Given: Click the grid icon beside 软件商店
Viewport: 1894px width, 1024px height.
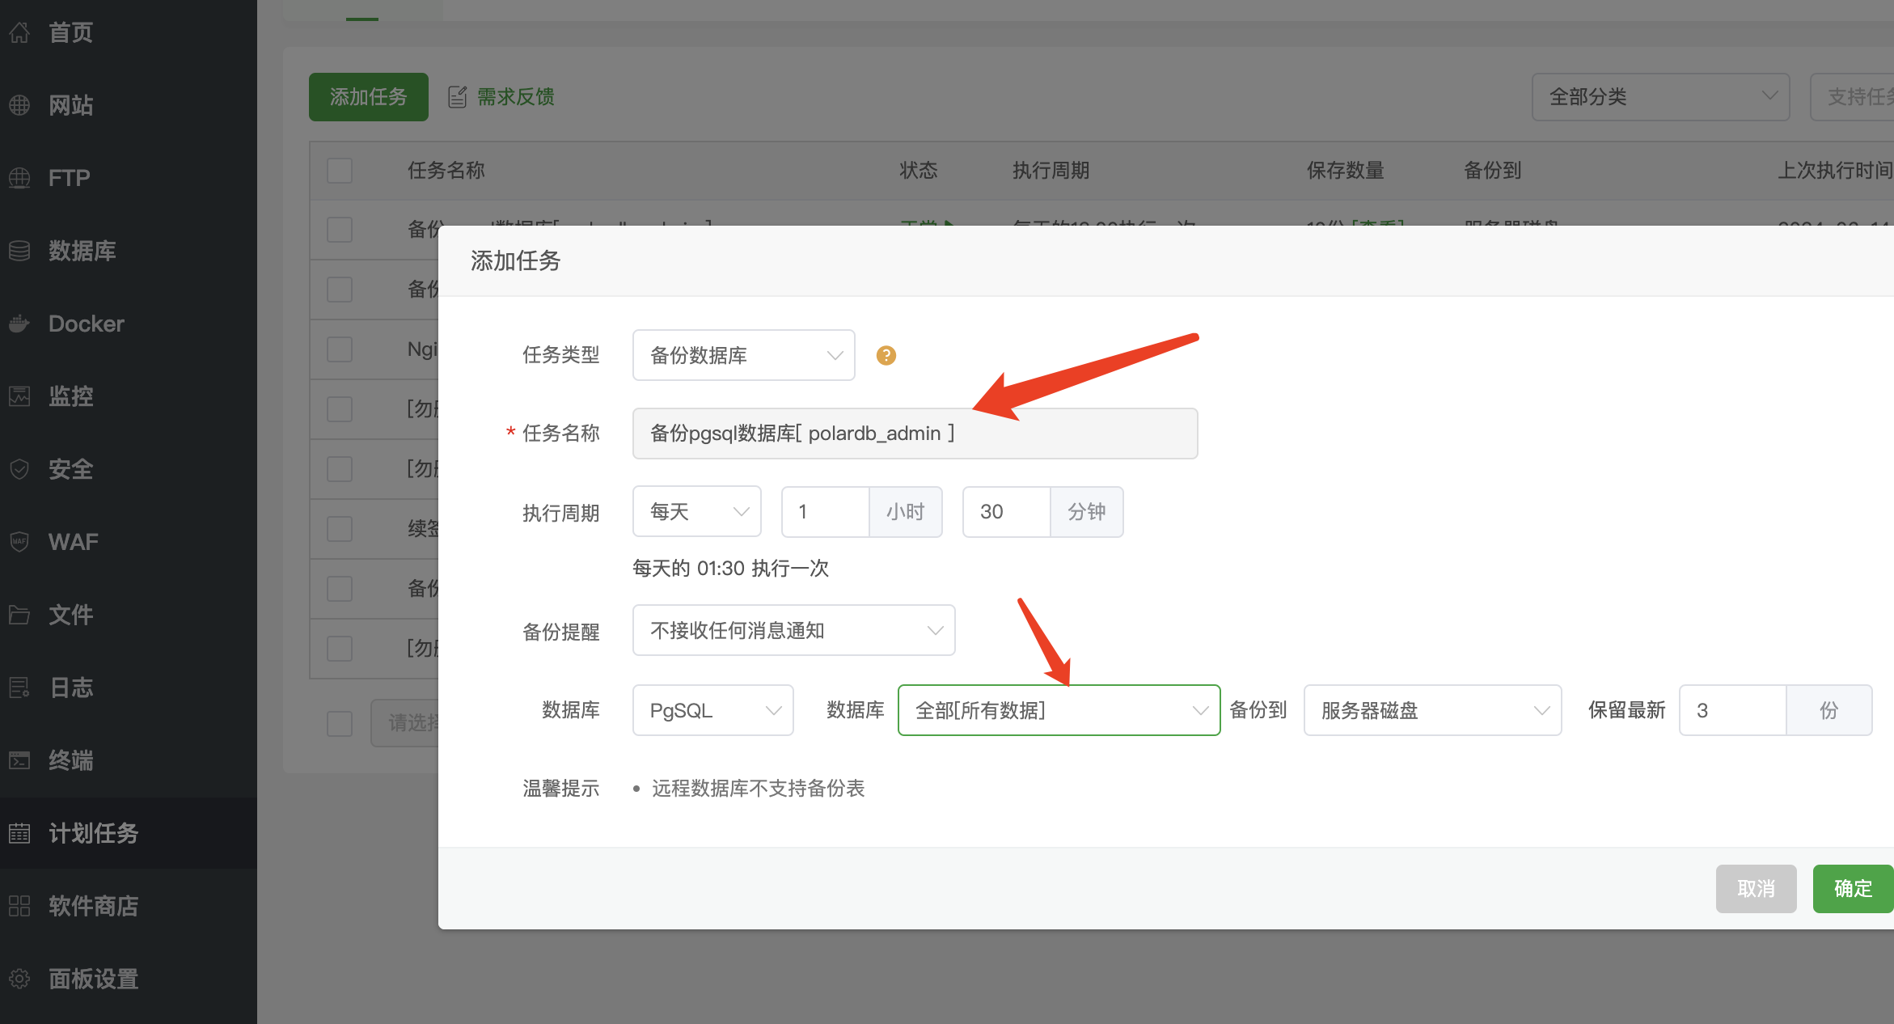Looking at the screenshot, I should coord(19,906).
